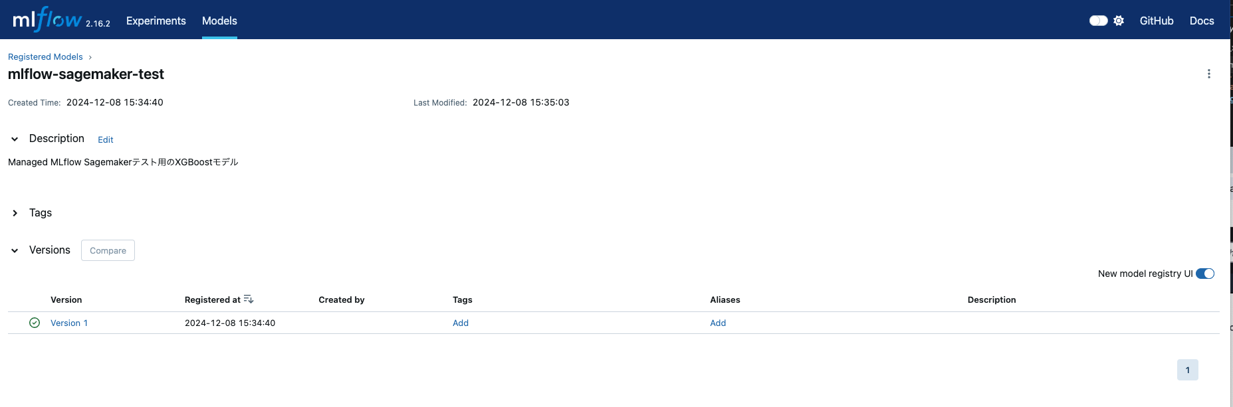This screenshot has width=1233, height=407.
Task: Click the Compare button
Action: (x=108, y=250)
